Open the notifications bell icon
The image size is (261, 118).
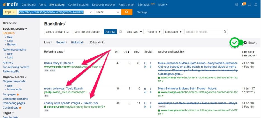pyautogui.click(x=243, y=4)
